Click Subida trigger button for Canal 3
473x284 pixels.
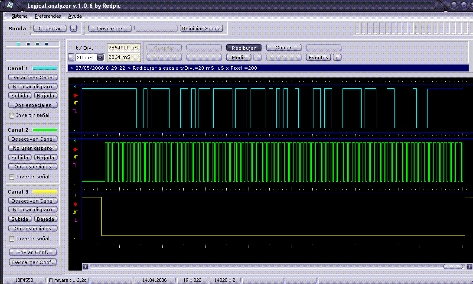click(x=20, y=219)
